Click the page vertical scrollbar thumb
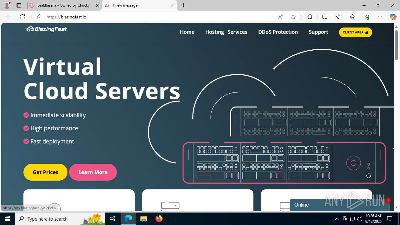Image resolution: width=400 pixels, height=225 pixels. [x=397, y=45]
